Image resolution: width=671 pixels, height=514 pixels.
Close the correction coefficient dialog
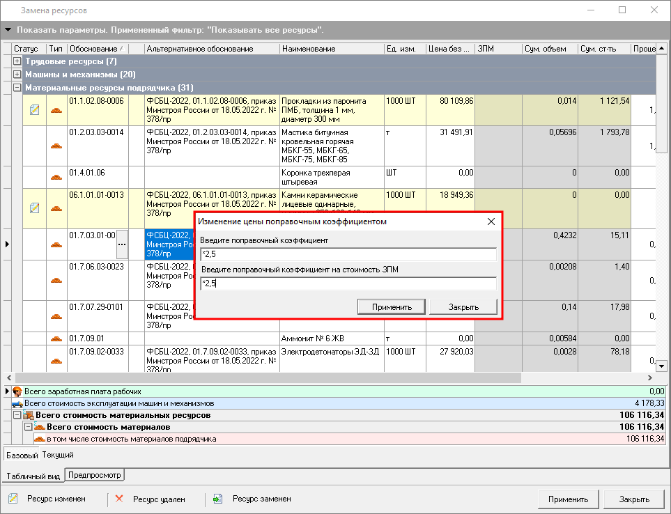491,221
